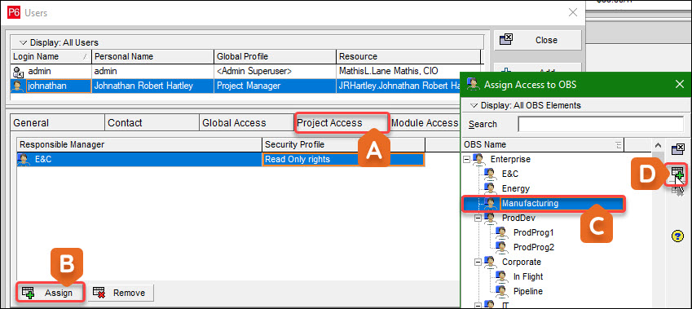Image resolution: width=692 pixels, height=309 pixels.
Task: Select the johnathan login name cell
Action: pos(59,86)
